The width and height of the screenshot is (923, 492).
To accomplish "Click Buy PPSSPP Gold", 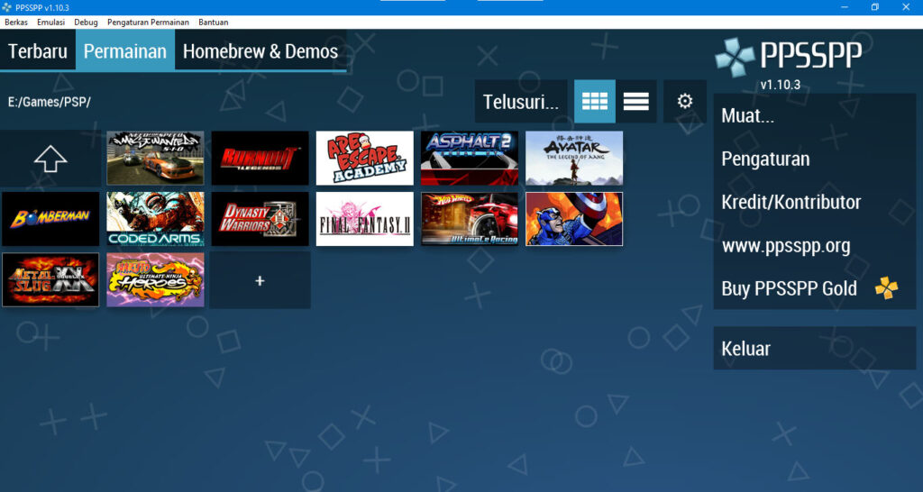I will tap(815, 288).
